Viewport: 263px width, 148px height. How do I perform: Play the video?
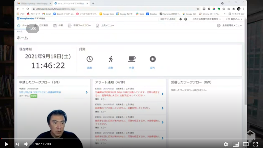(x=6, y=144)
